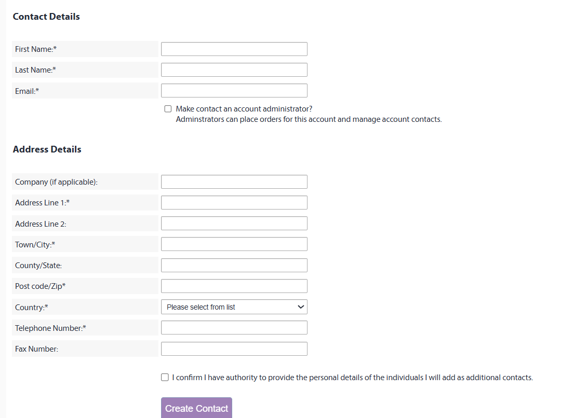
Task: Click the Country label text
Action: click(x=31, y=308)
